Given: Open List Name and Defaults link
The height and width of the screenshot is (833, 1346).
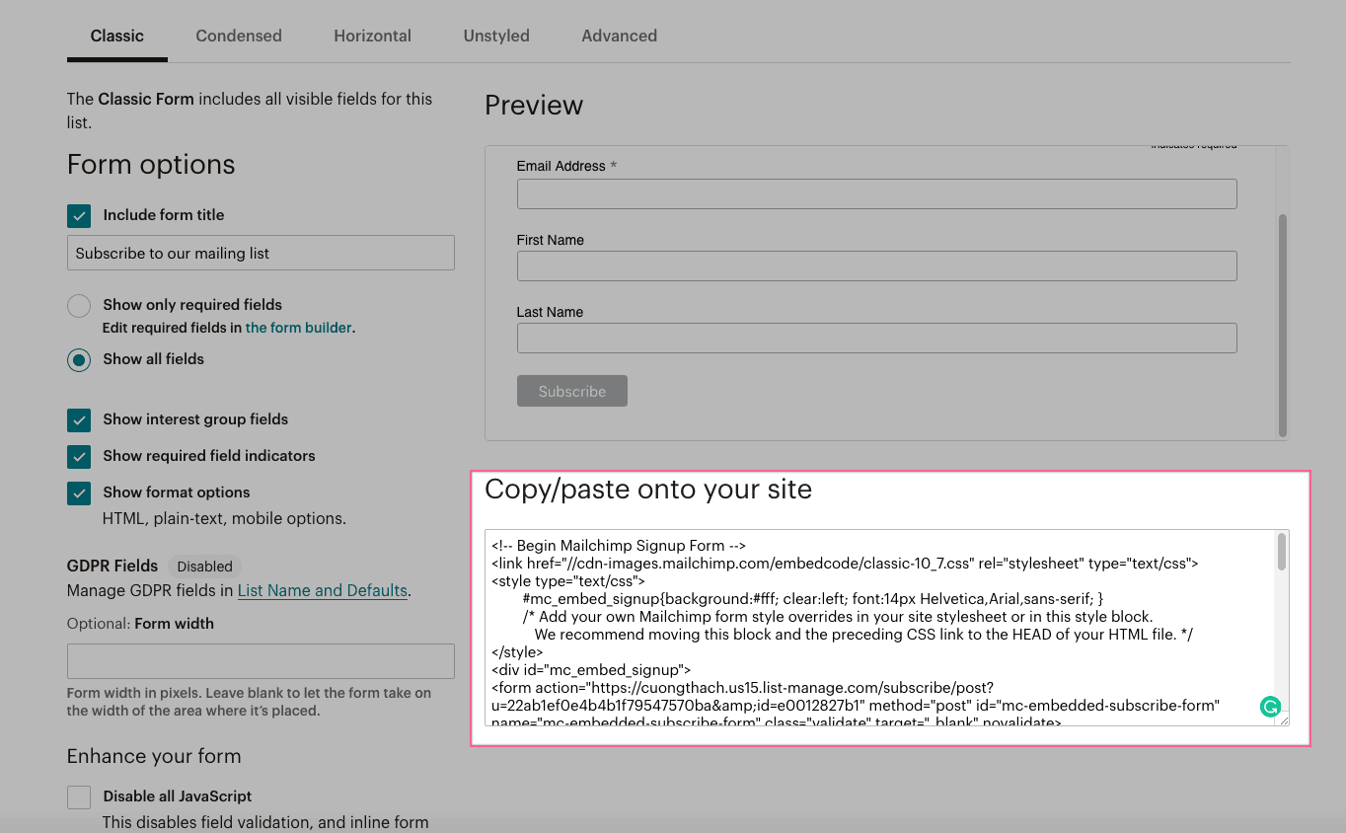Looking at the screenshot, I should (x=323, y=590).
